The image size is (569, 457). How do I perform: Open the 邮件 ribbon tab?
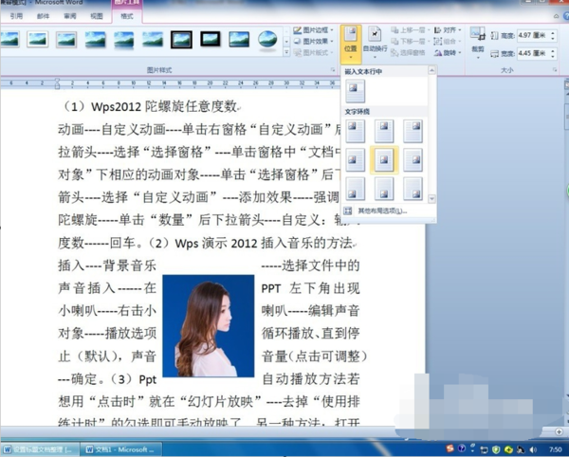[43, 16]
